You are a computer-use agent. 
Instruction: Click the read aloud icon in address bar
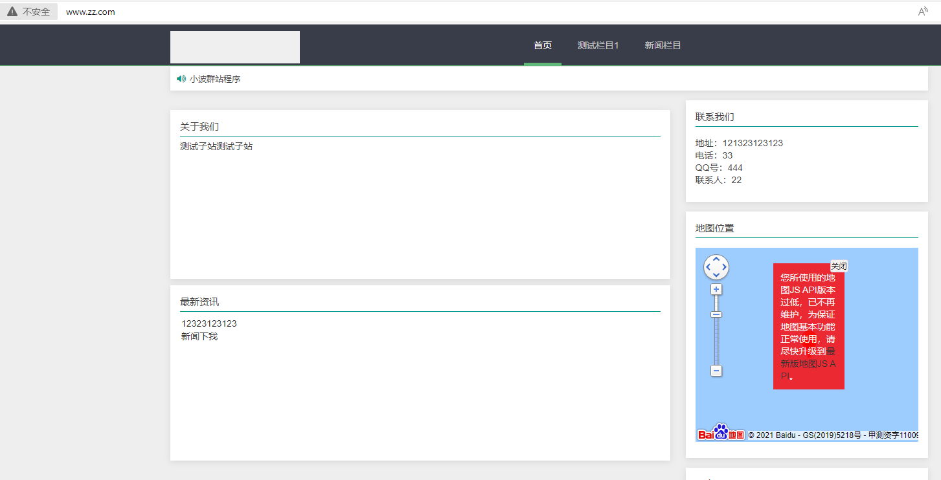923,12
